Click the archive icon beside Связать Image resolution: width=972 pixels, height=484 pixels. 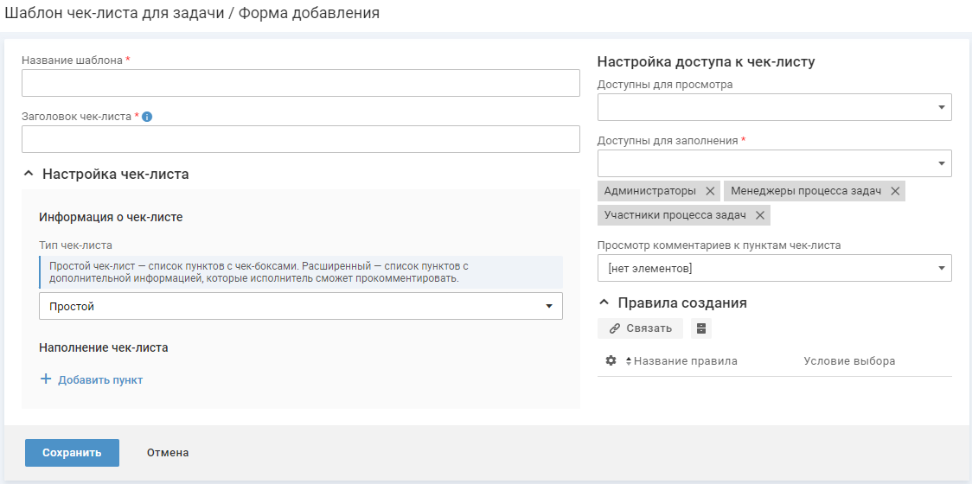point(701,328)
